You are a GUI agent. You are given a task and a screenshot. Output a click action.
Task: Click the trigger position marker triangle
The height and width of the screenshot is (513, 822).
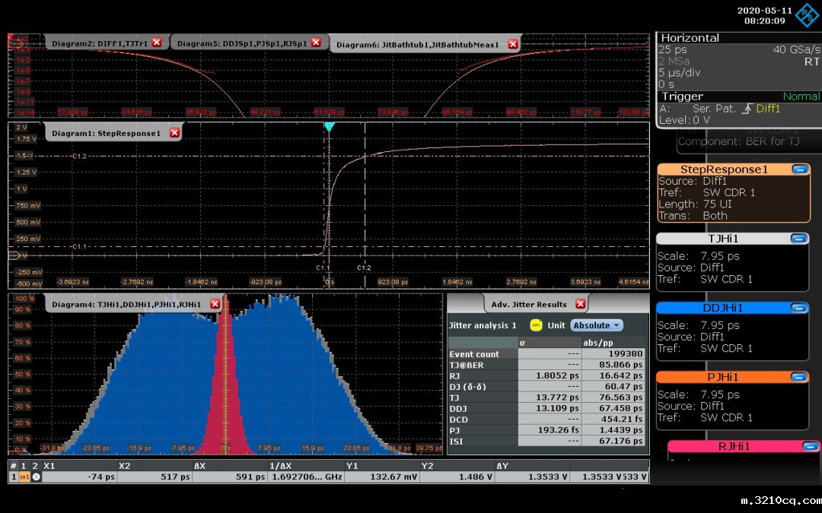(x=329, y=127)
